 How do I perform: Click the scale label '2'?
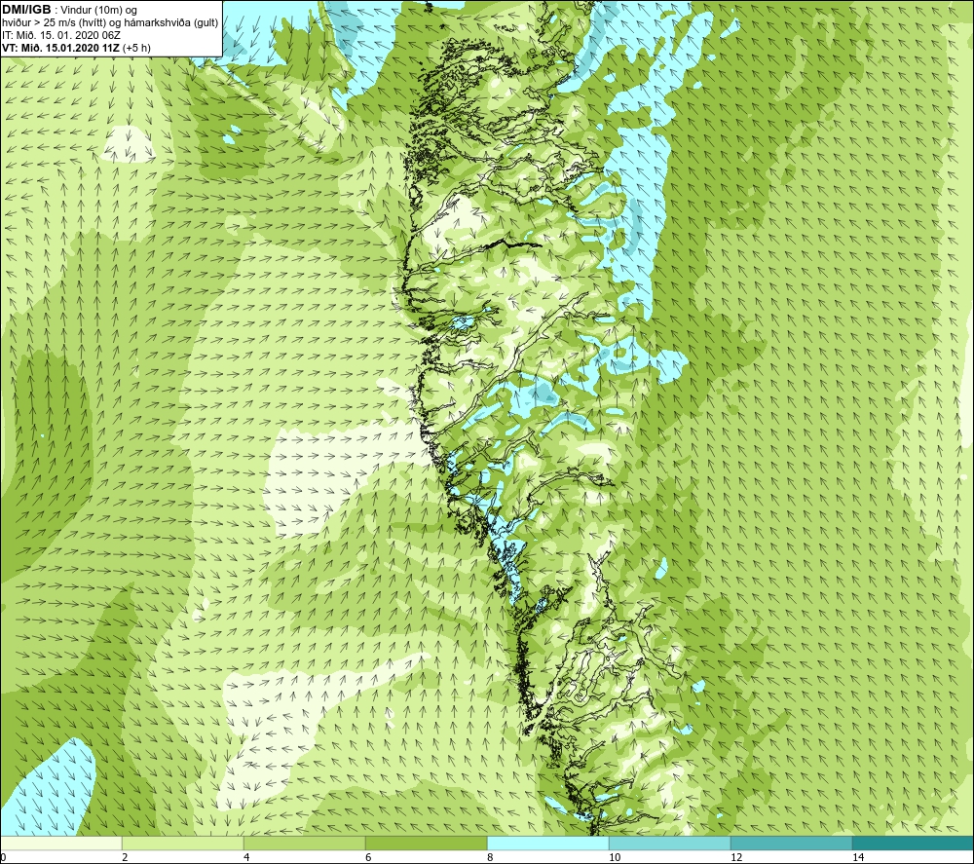125,857
